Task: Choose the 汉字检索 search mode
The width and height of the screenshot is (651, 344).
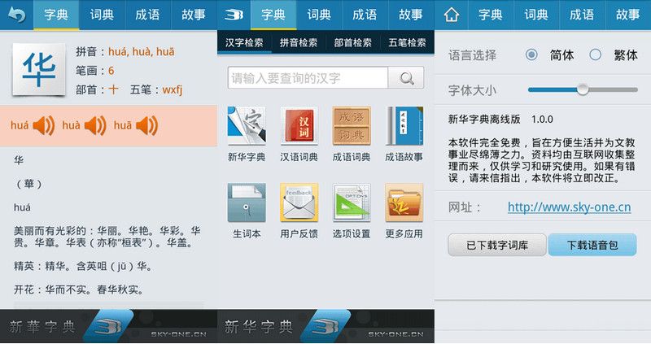Action: [244, 42]
